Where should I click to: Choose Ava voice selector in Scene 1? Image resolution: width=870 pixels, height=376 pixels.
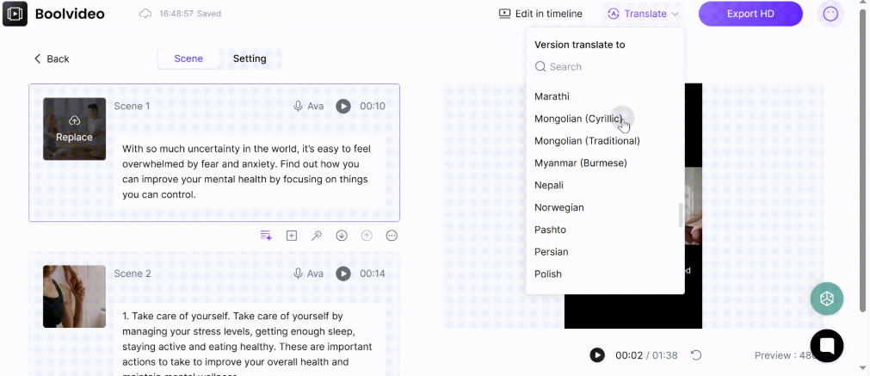click(308, 106)
